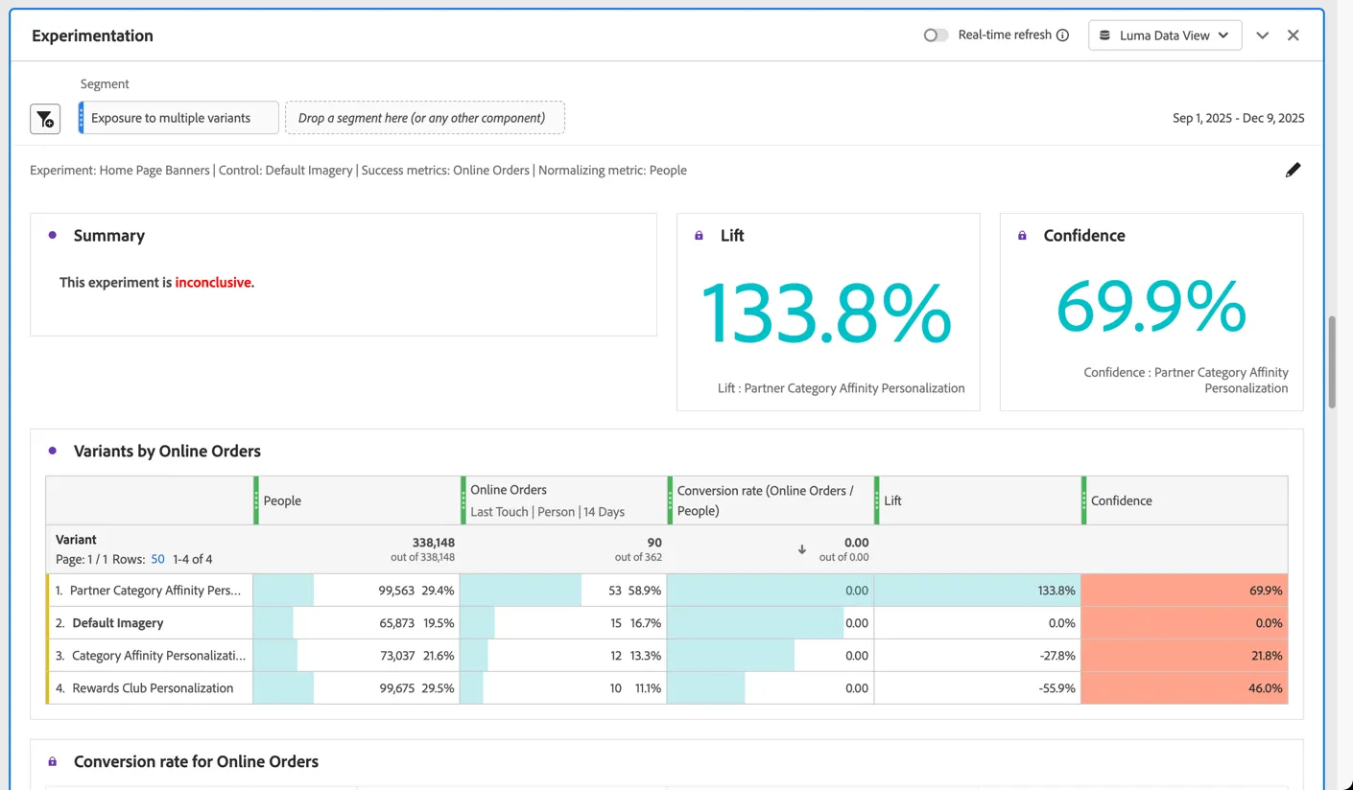Click the large 133.8% Lift value
1353x790 pixels.
click(x=827, y=313)
